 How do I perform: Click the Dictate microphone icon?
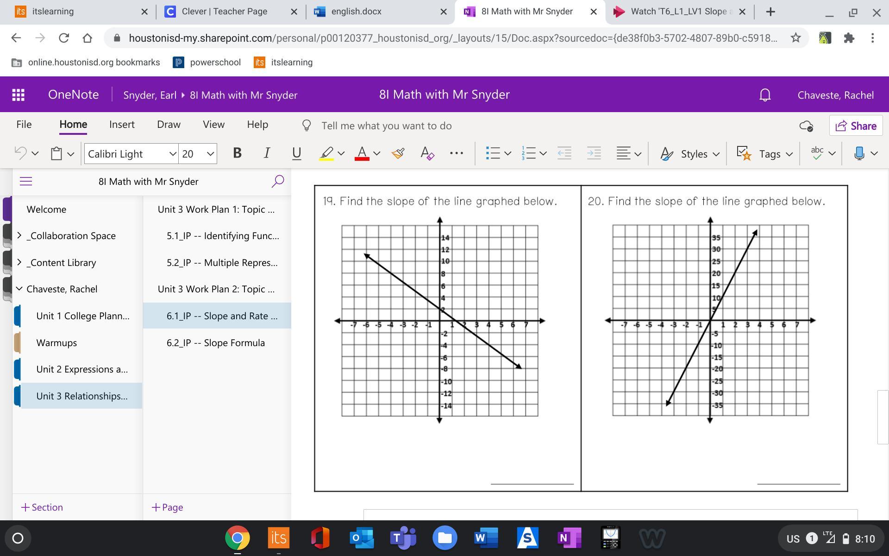pos(859,153)
